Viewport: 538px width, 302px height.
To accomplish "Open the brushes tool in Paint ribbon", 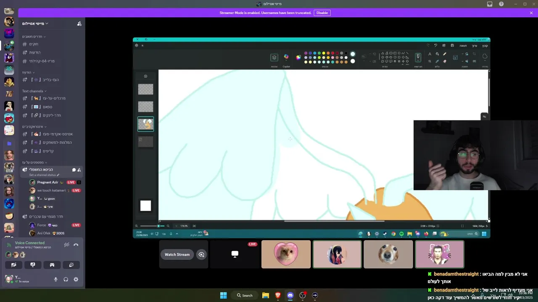I will [x=418, y=57].
